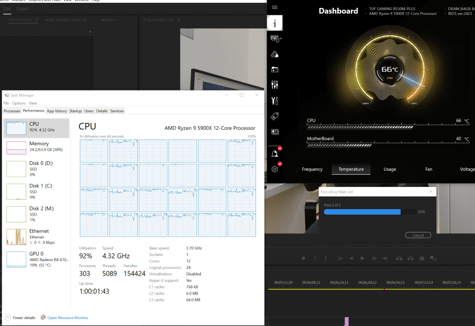Viewport: 475px width, 326px height.
Task: Open Armoury Crate settings gear
Action: [x=275, y=169]
